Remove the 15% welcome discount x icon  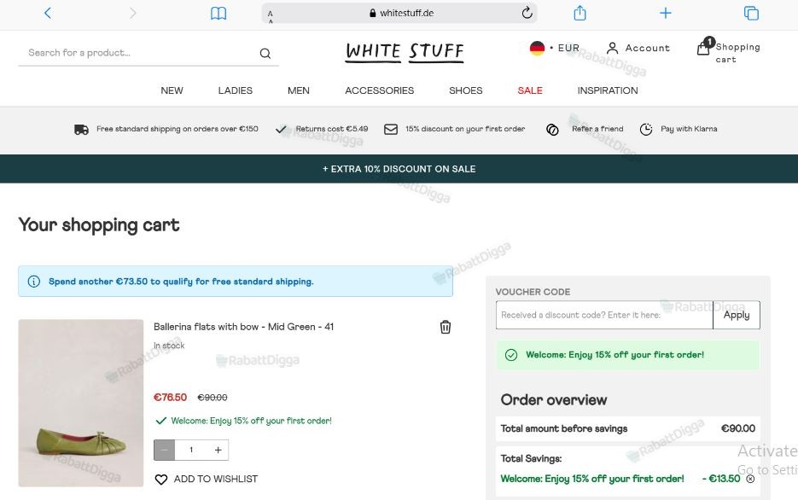(x=751, y=479)
